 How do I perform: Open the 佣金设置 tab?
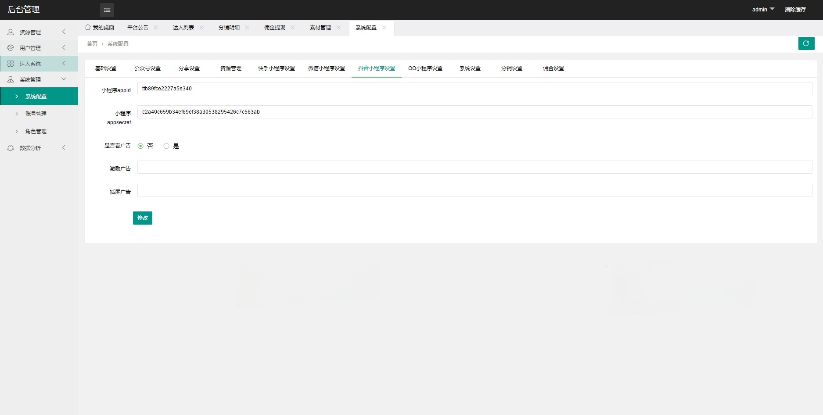coord(553,68)
